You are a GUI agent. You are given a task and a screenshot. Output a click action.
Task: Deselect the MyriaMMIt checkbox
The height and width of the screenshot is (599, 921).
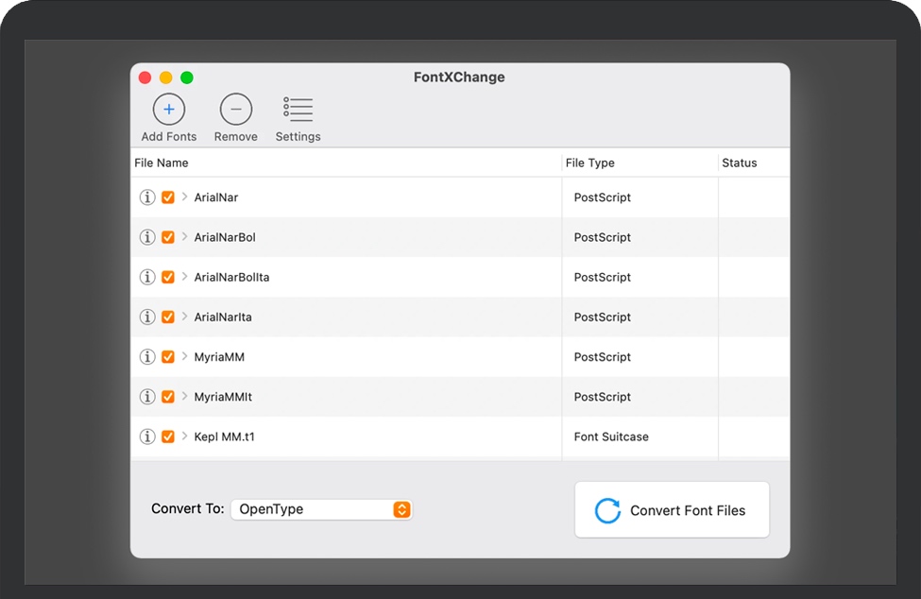point(168,397)
